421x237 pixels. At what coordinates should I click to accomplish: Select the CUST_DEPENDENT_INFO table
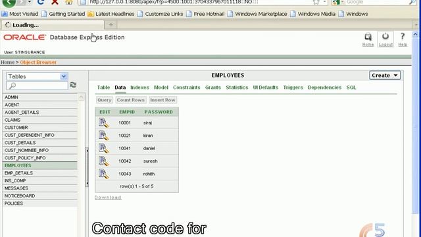tap(39, 135)
